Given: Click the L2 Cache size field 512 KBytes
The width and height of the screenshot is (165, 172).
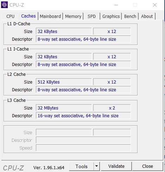Looking at the screenshot, I should (64, 82).
